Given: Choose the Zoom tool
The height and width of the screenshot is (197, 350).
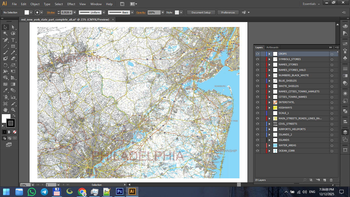Looking at the screenshot, I should (13, 110).
